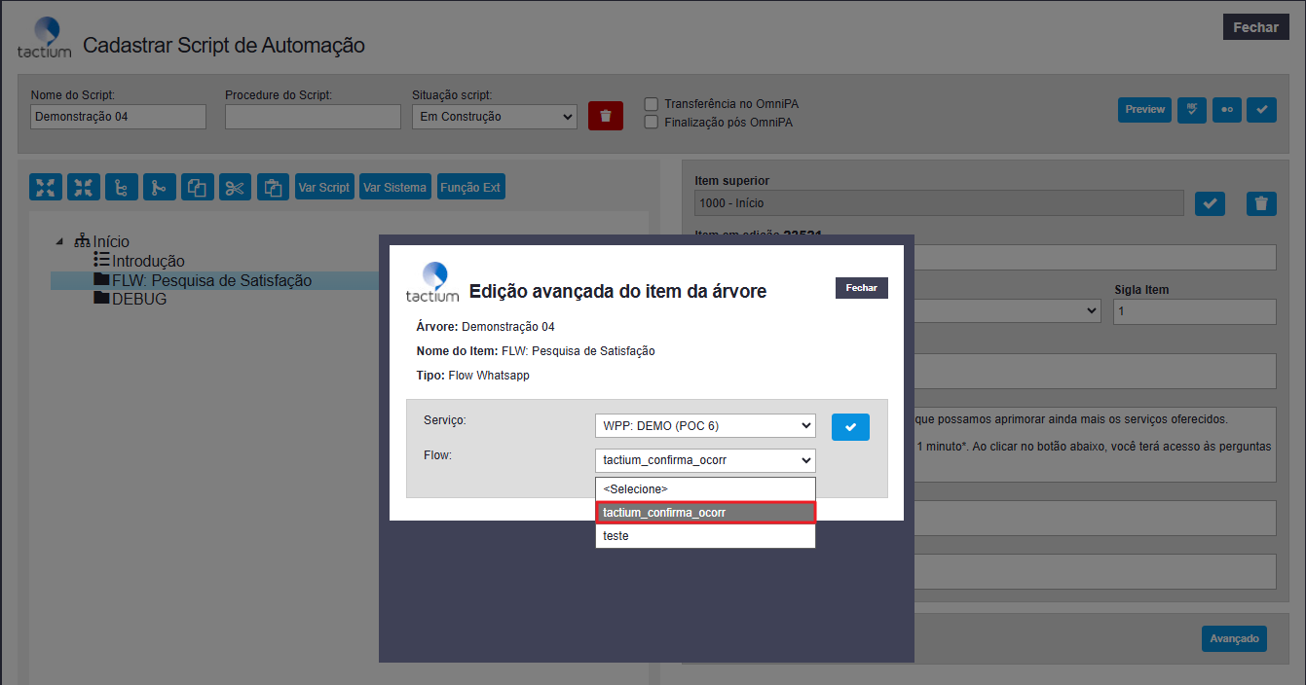Viewport: 1306px width, 685px height.
Task: Click the Var Script button
Action: point(323,188)
